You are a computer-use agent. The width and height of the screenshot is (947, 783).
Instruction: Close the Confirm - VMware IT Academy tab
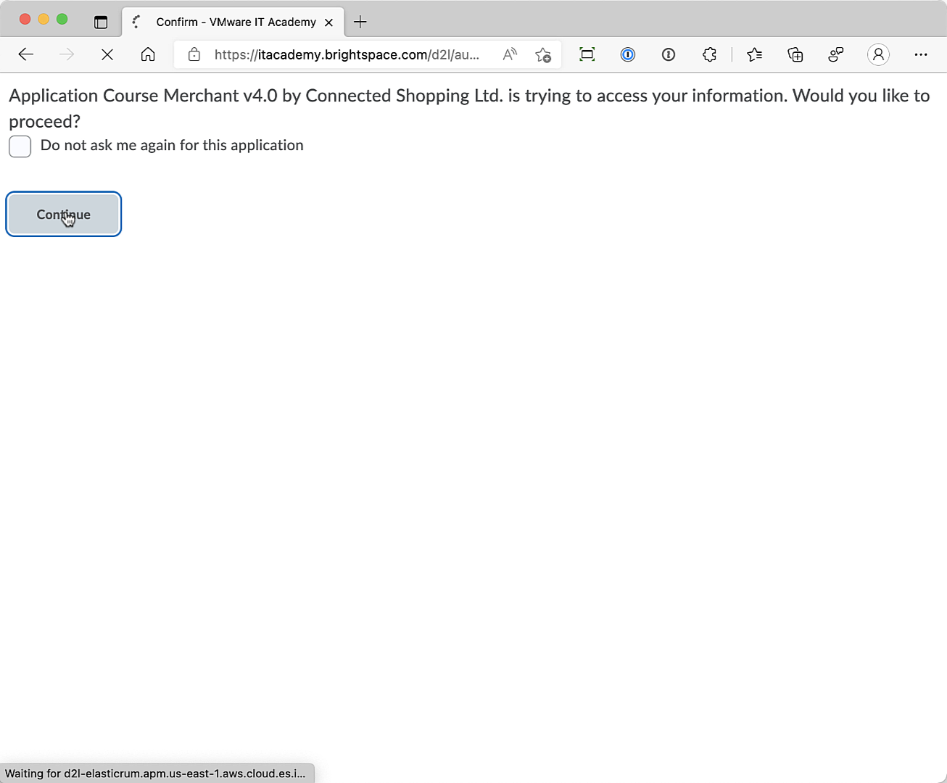(328, 22)
